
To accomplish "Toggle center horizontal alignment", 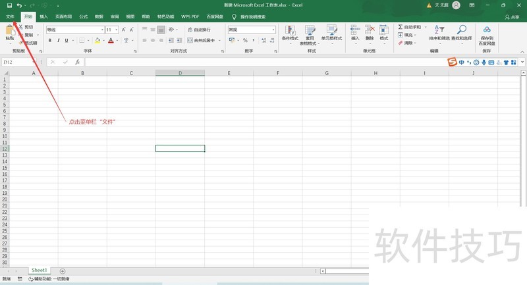I will click(153, 40).
